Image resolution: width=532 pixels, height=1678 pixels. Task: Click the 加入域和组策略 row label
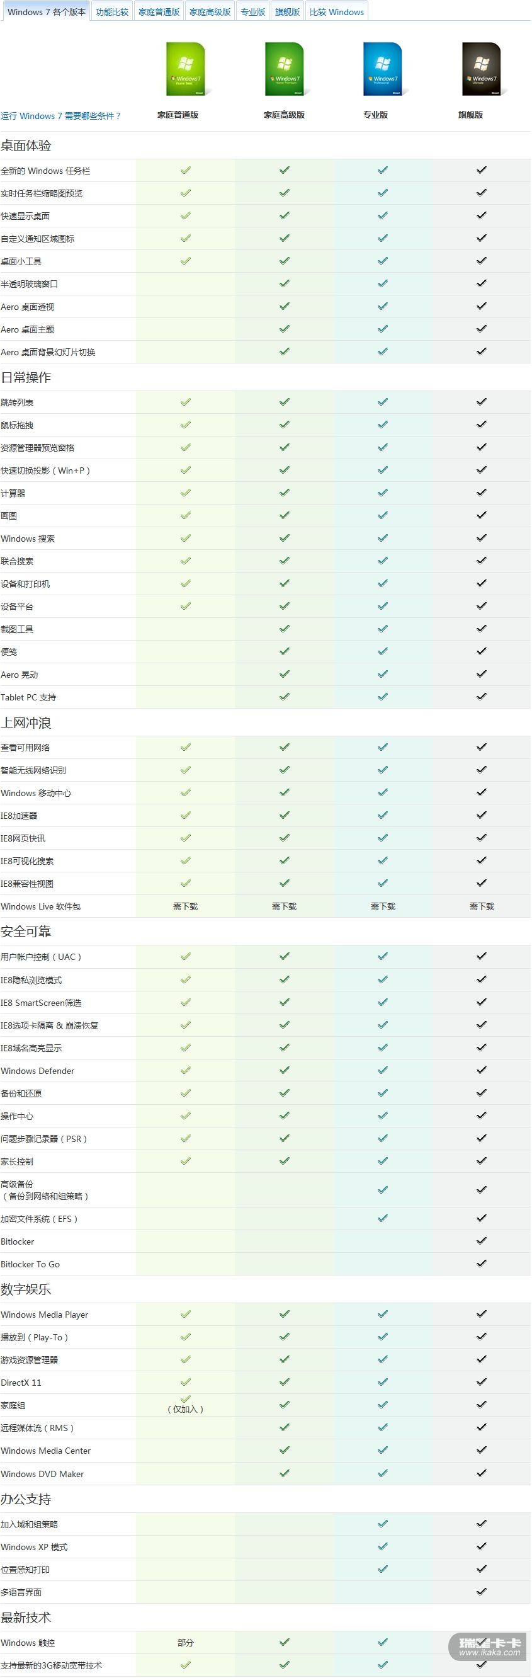30,1524
